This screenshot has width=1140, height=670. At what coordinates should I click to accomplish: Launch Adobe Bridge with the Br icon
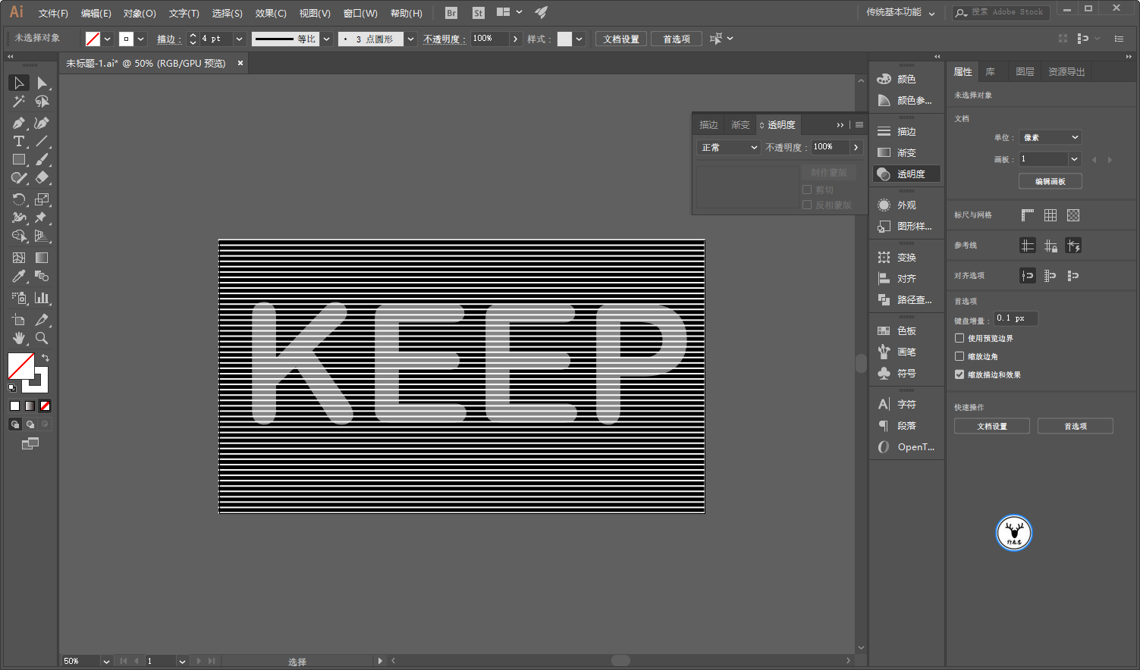tap(451, 13)
